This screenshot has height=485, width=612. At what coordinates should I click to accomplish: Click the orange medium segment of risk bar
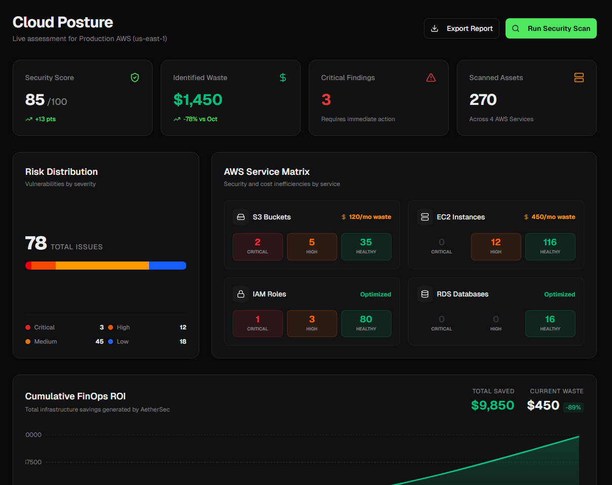coord(102,266)
